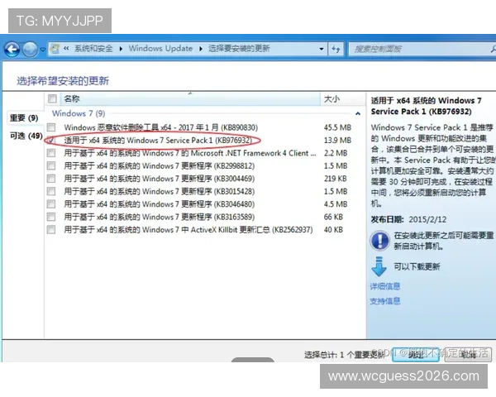Screen dimensions: 496x397
Task: Click the blue restart-required exclamation icon
Action: pyautogui.click(x=379, y=241)
